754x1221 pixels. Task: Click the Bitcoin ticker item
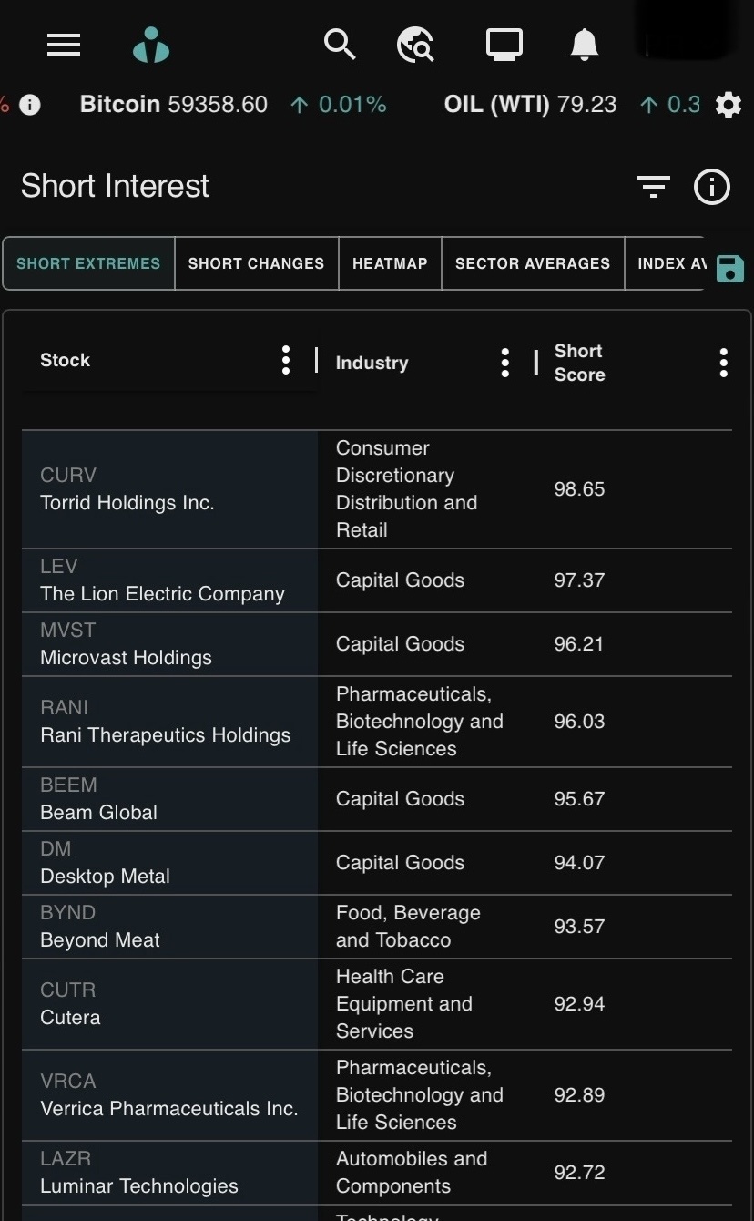(x=233, y=105)
